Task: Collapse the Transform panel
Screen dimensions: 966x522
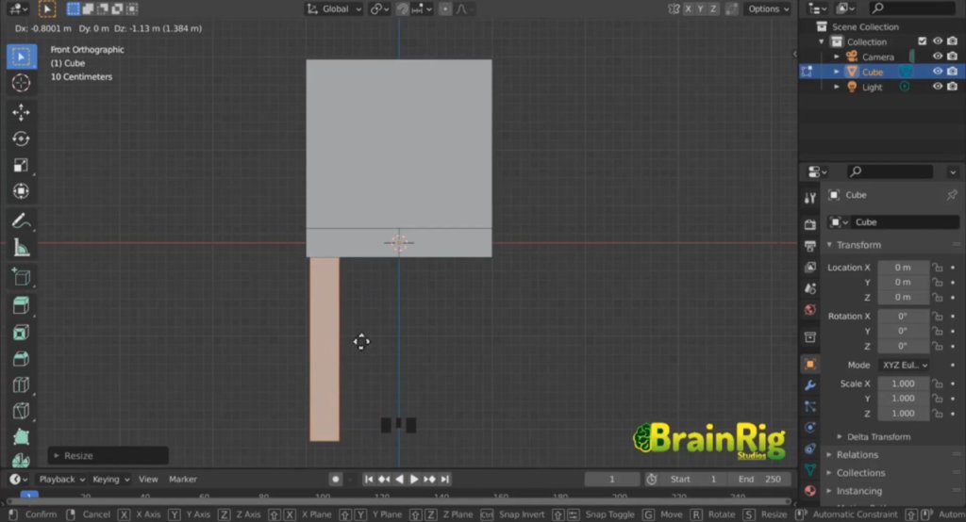Action: click(x=829, y=245)
